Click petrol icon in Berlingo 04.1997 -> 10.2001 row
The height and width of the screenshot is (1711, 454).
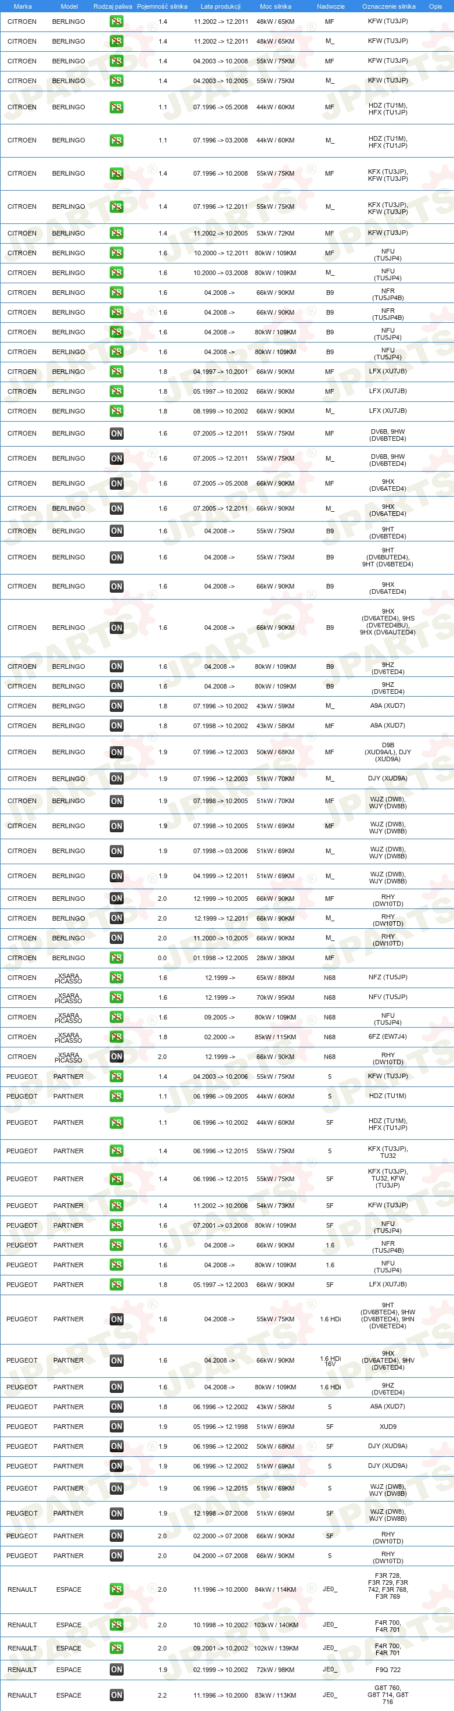point(117,372)
